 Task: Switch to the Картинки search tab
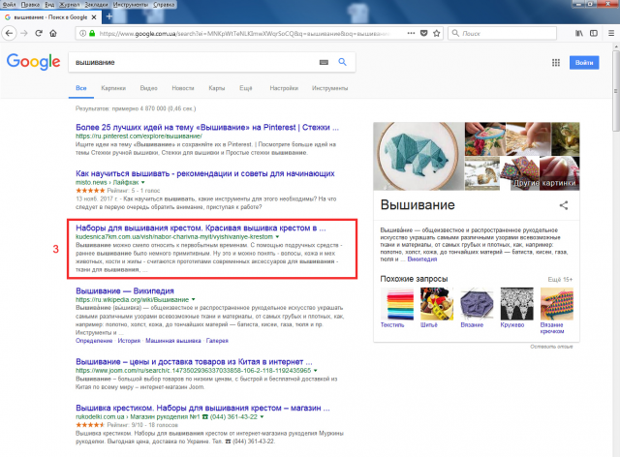[x=113, y=88]
